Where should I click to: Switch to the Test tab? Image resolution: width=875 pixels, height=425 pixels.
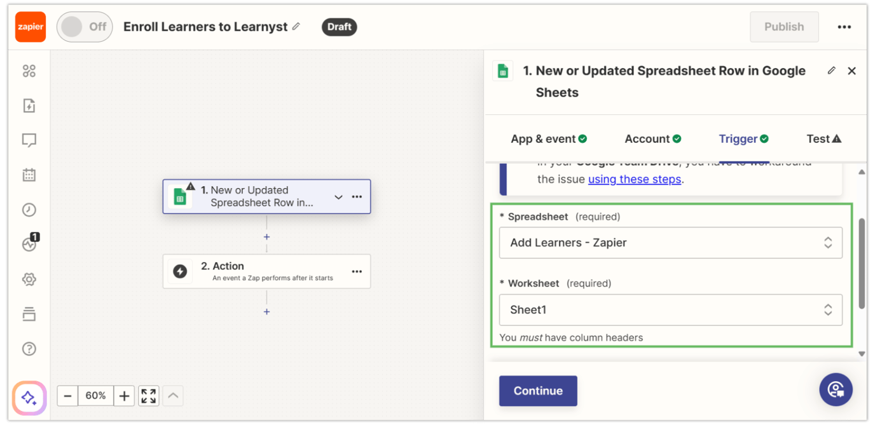(819, 138)
